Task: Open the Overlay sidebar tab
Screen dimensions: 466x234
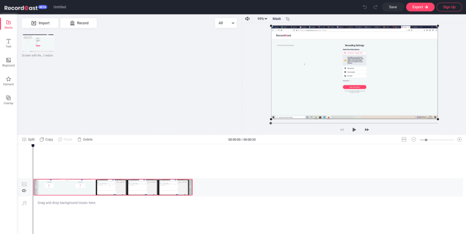Action: (x=8, y=100)
